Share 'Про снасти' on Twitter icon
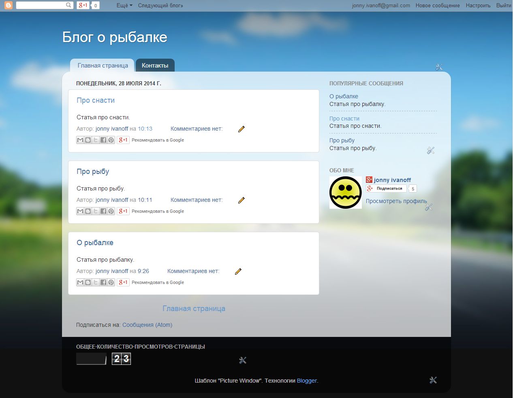The image size is (513, 398). 96,140
